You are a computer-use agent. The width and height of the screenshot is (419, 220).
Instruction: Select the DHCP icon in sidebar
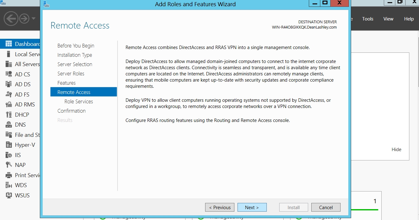pos(9,115)
